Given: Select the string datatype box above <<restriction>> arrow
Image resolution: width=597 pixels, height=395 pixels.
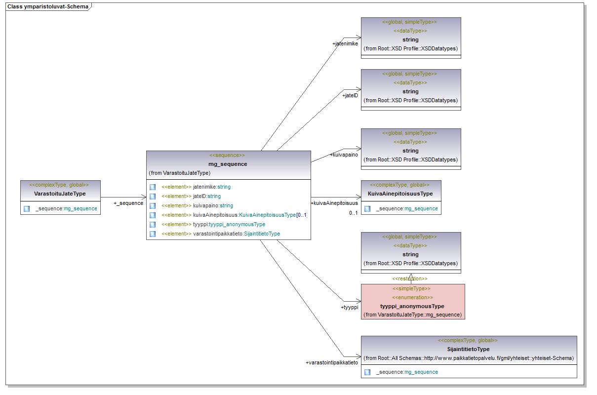Looking at the screenshot, I should point(411,253).
